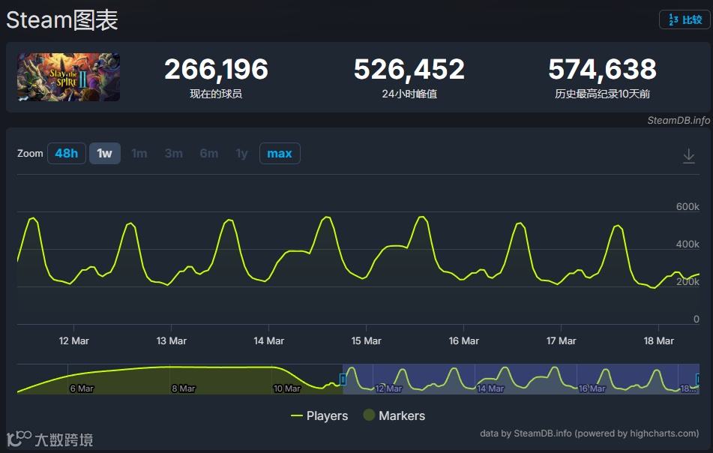Grab the left navigator range handle

(343, 379)
